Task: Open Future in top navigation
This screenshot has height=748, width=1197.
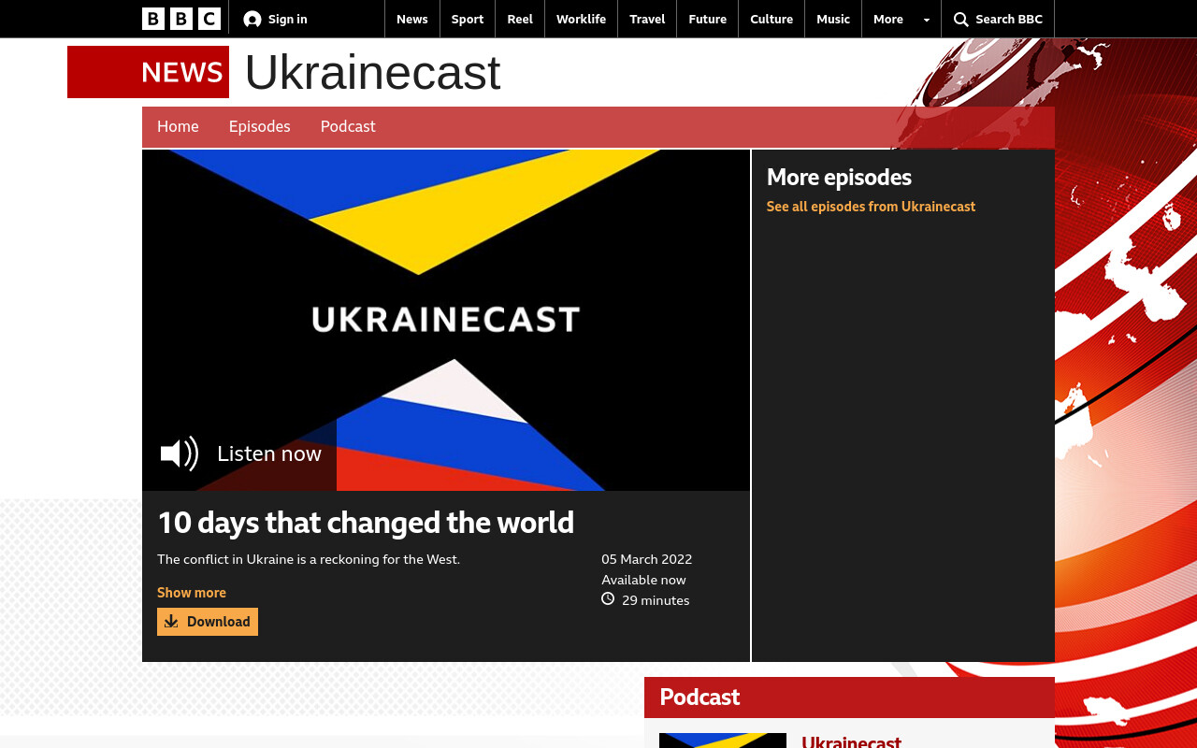Action: 707,20
